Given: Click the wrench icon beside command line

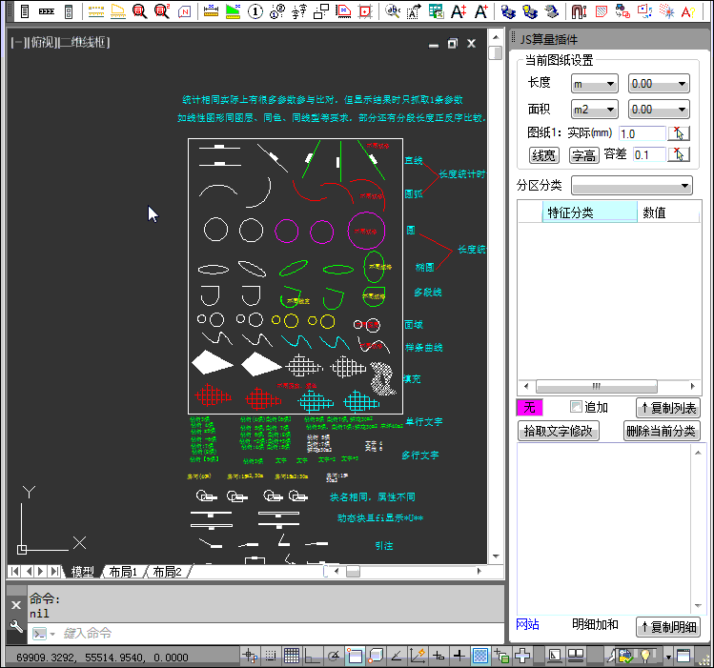Looking at the screenshot, I should [16, 626].
